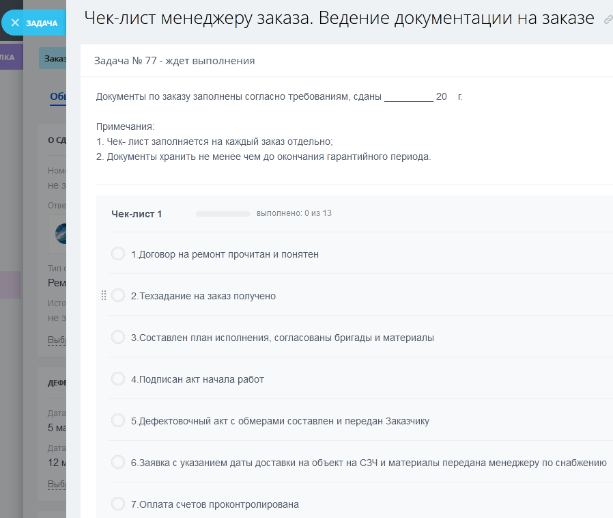Select the purple tab at left edge
The height and width of the screenshot is (518, 613).
12,57
